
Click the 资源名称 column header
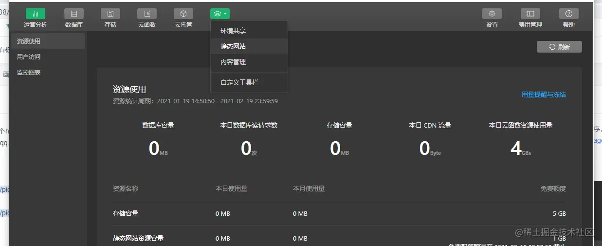[126, 189]
